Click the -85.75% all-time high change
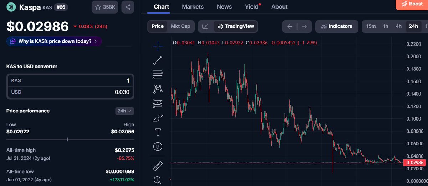The image size is (428, 186). coord(126,158)
